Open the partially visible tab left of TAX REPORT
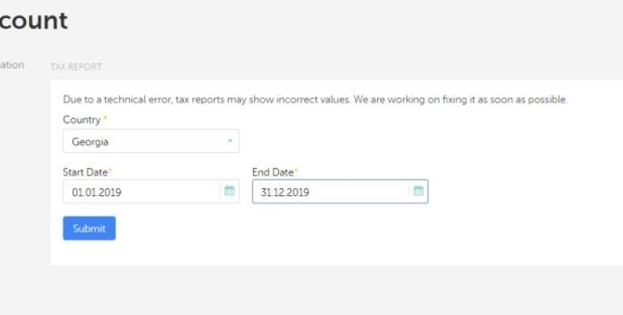 click(x=12, y=66)
